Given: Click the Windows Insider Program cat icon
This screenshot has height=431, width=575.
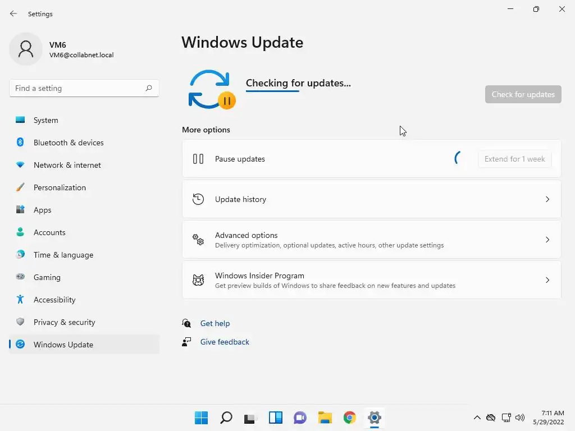Looking at the screenshot, I should 198,281.
